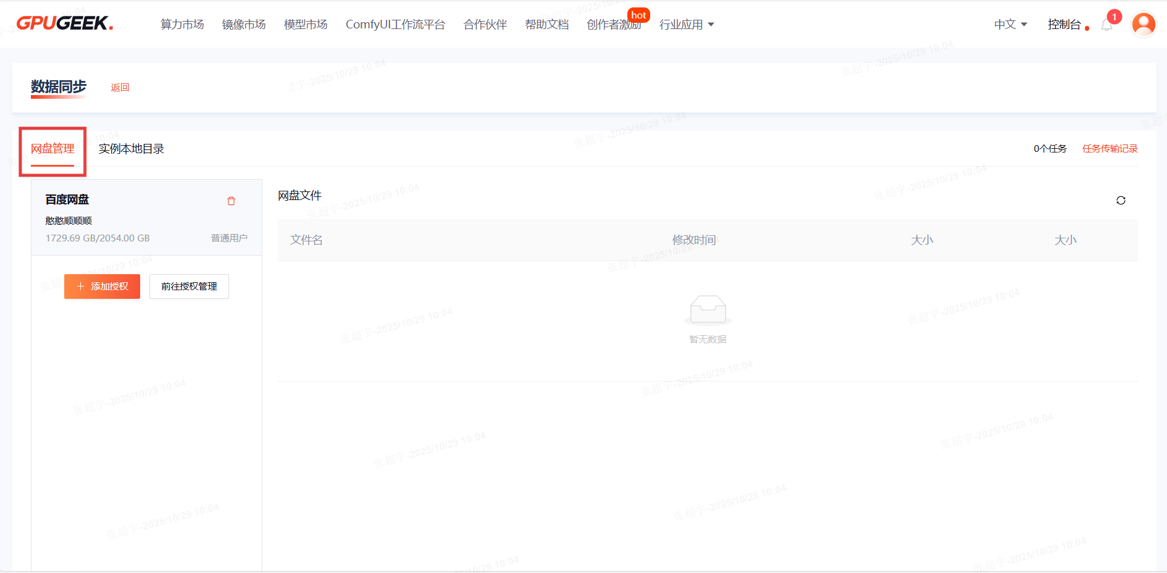Open the 控制台 console link
The width and height of the screenshot is (1167, 573).
(x=1064, y=25)
